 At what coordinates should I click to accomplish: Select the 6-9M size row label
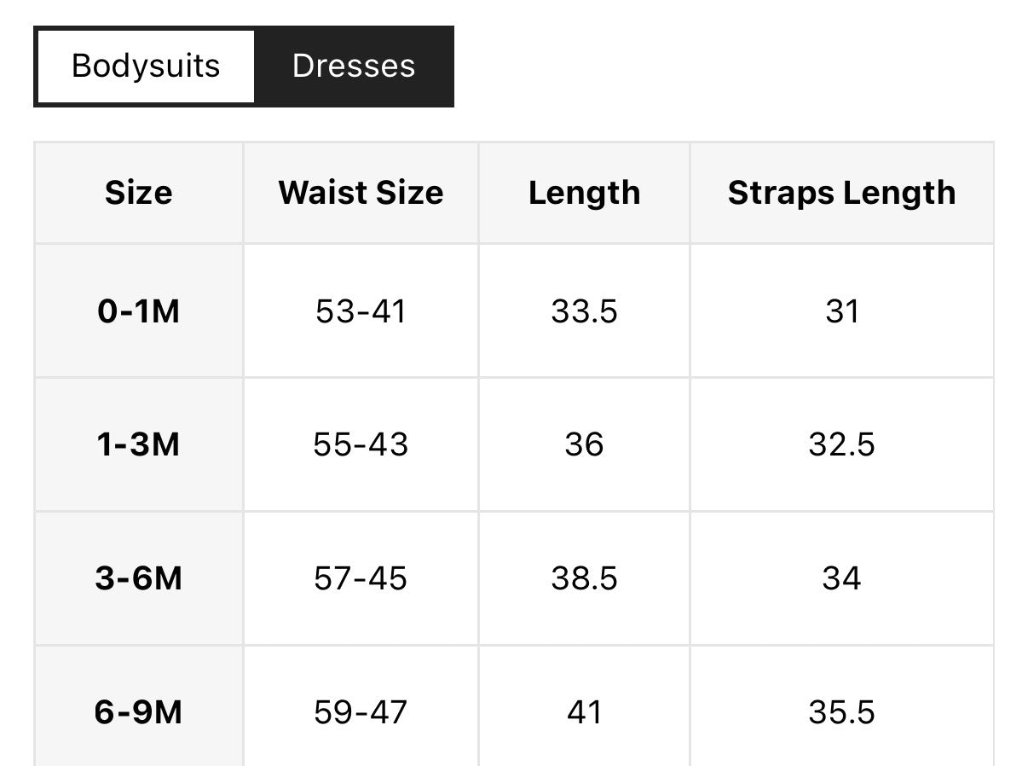coord(139,712)
